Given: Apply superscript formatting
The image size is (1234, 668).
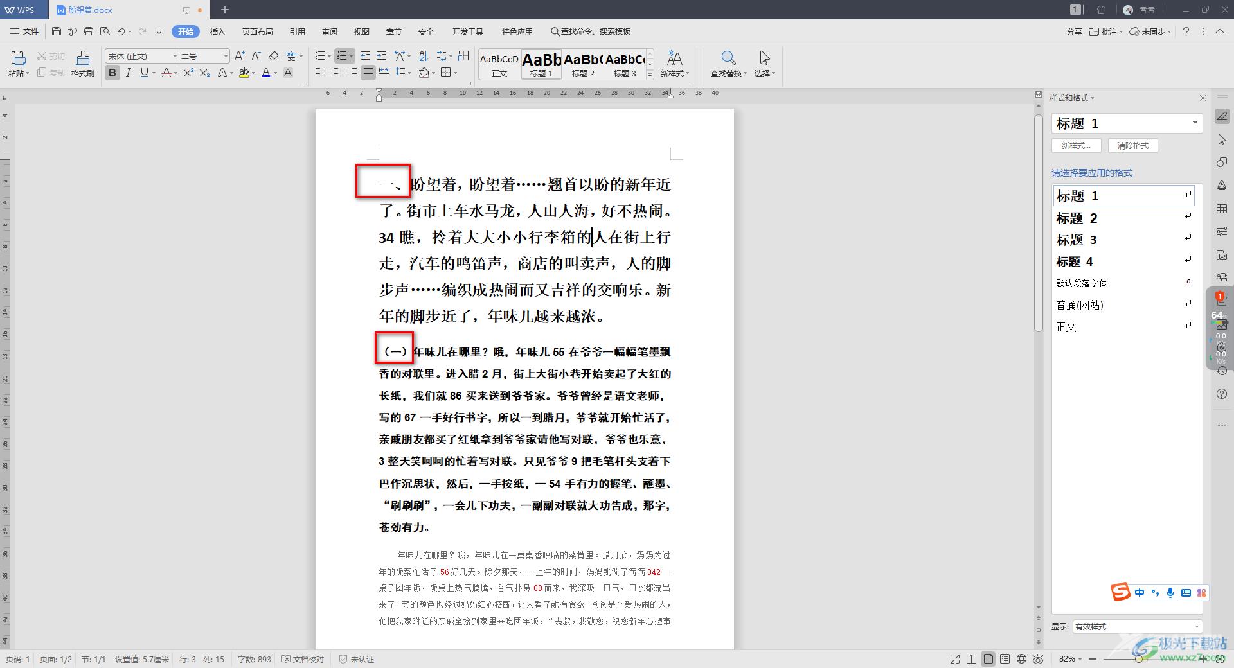Looking at the screenshot, I should [188, 73].
